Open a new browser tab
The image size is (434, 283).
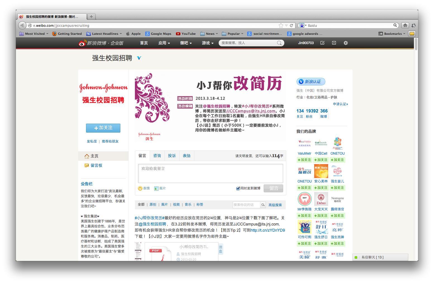[x=91, y=16]
